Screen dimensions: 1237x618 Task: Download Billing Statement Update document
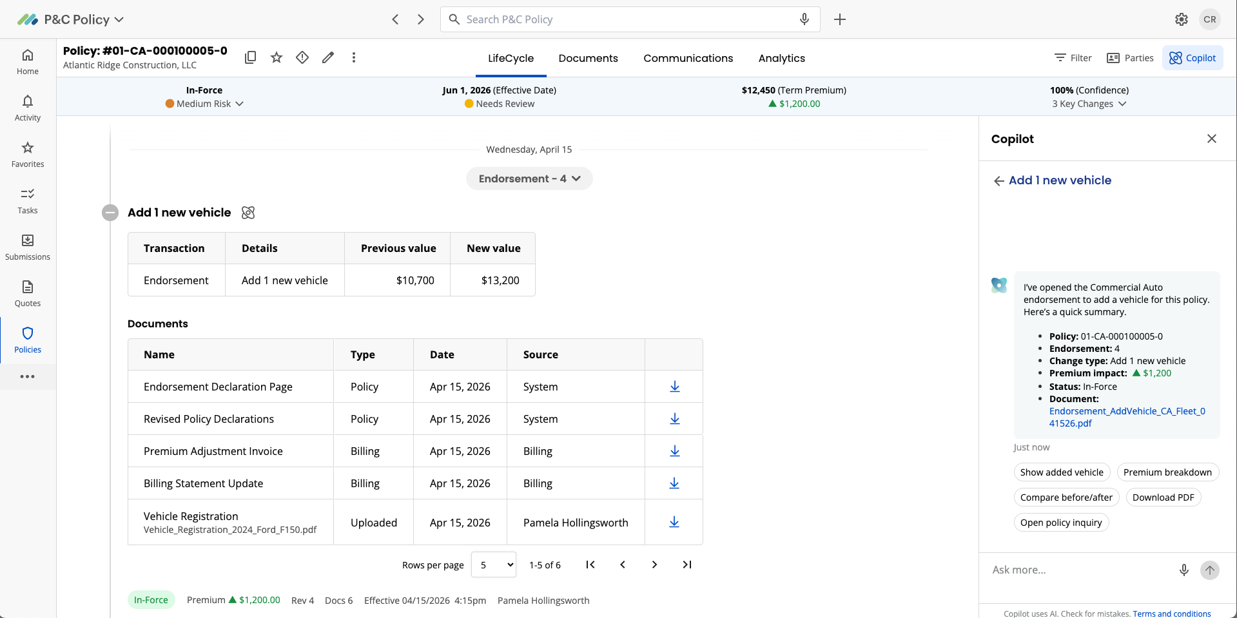[x=674, y=483]
